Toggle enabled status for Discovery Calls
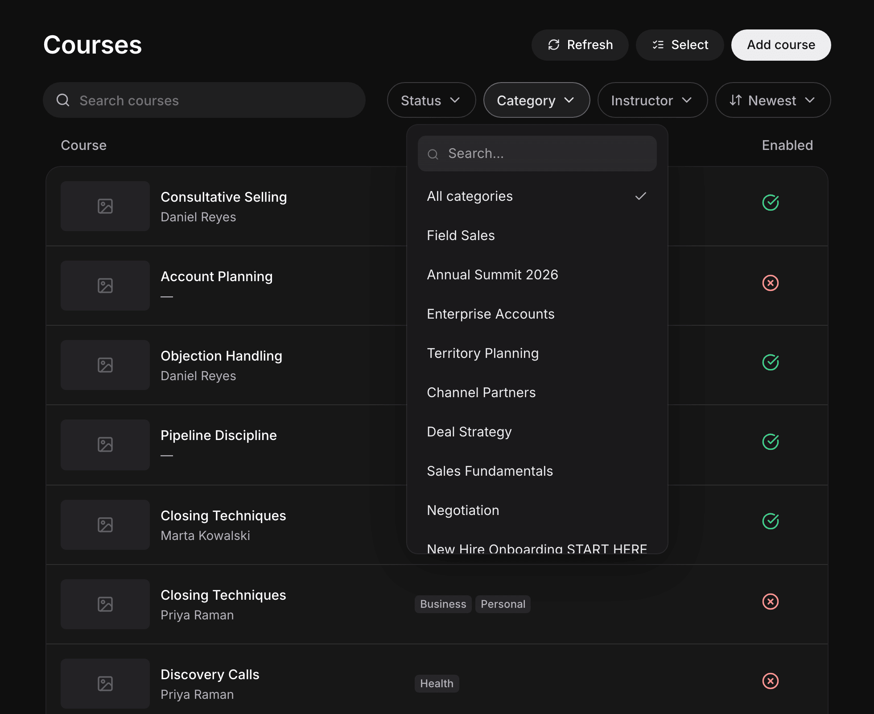 coord(770,681)
